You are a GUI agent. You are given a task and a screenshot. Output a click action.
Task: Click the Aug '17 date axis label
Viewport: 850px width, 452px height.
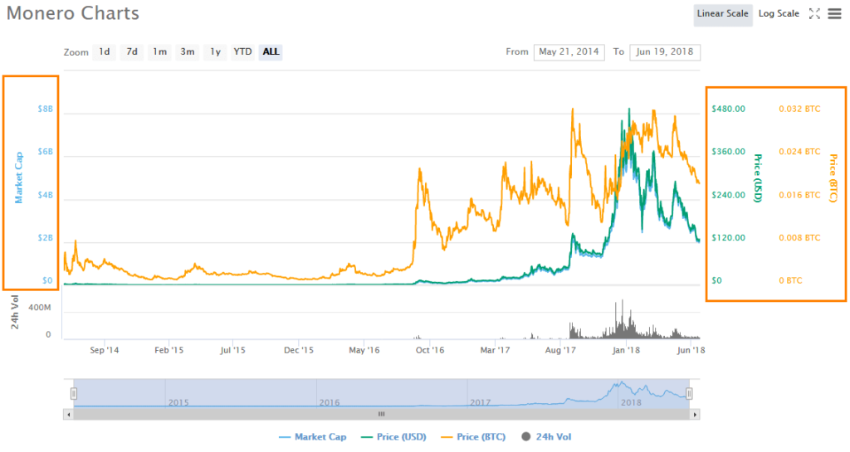[x=560, y=350]
